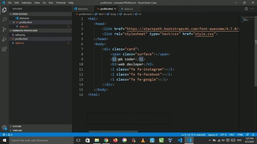Open the Terminal menu

point(61,3)
